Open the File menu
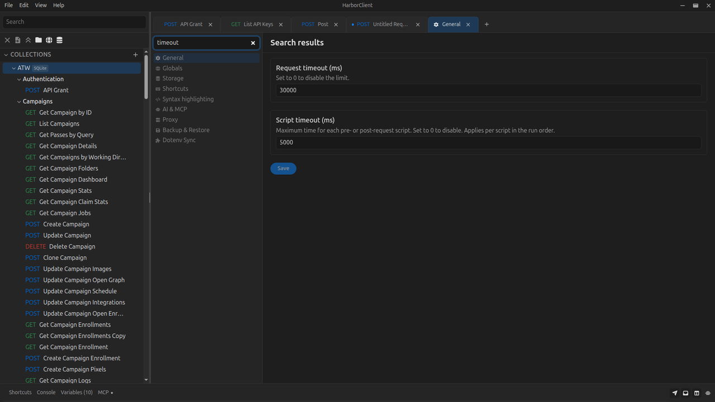 (x=8, y=5)
